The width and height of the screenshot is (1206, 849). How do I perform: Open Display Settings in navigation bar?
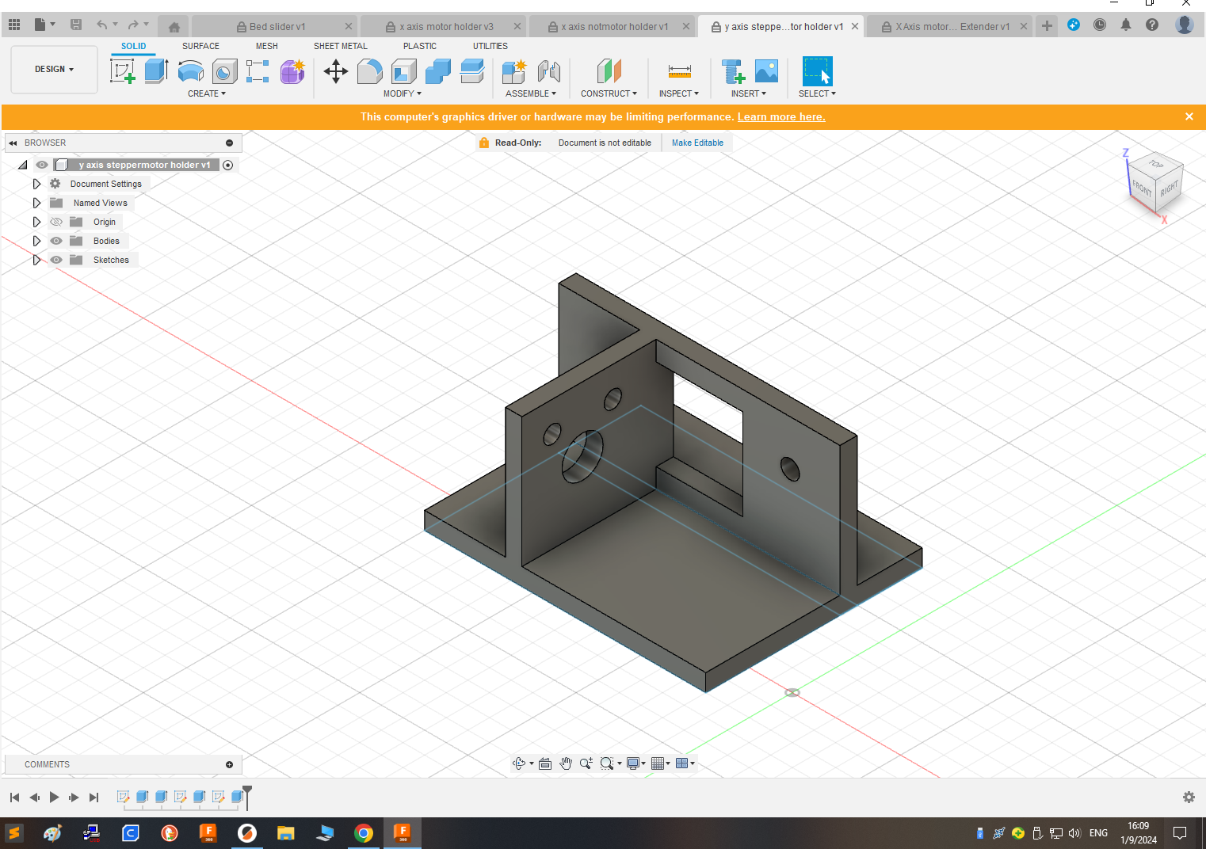point(634,763)
